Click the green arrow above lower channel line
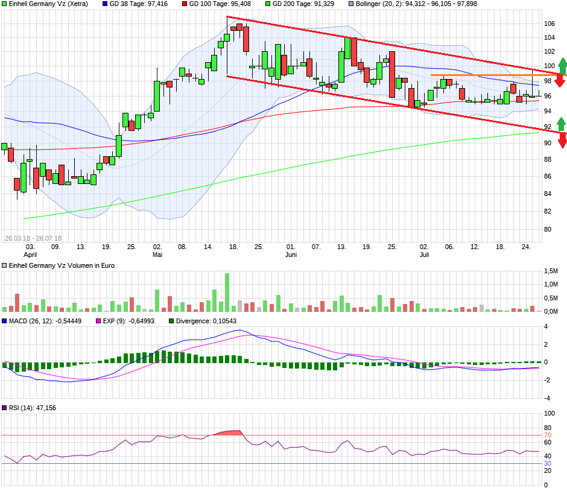 562,123
